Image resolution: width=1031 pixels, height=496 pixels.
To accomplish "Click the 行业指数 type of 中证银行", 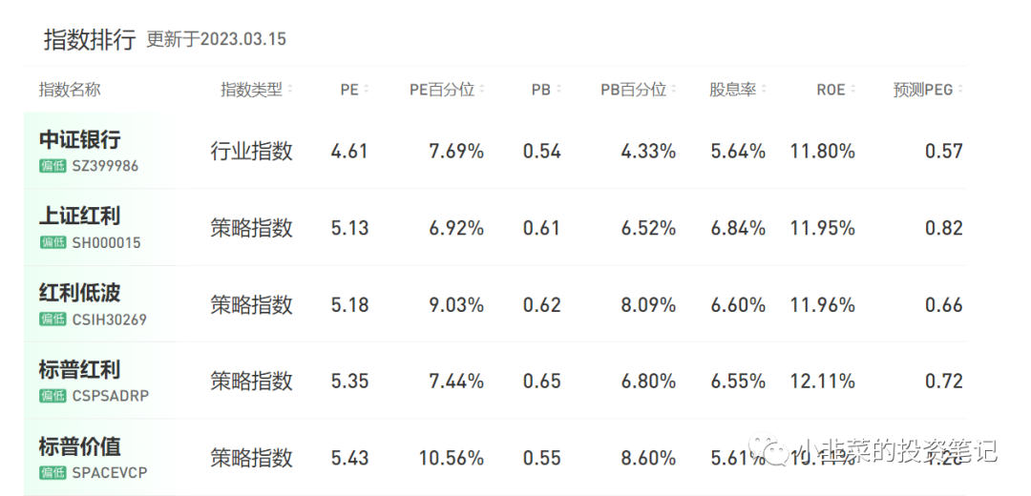I will click(x=252, y=151).
